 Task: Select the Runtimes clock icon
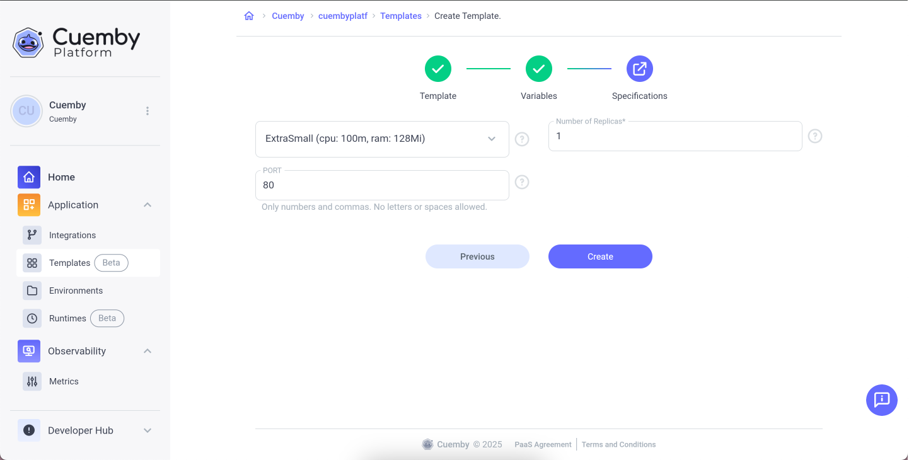(32, 318)
